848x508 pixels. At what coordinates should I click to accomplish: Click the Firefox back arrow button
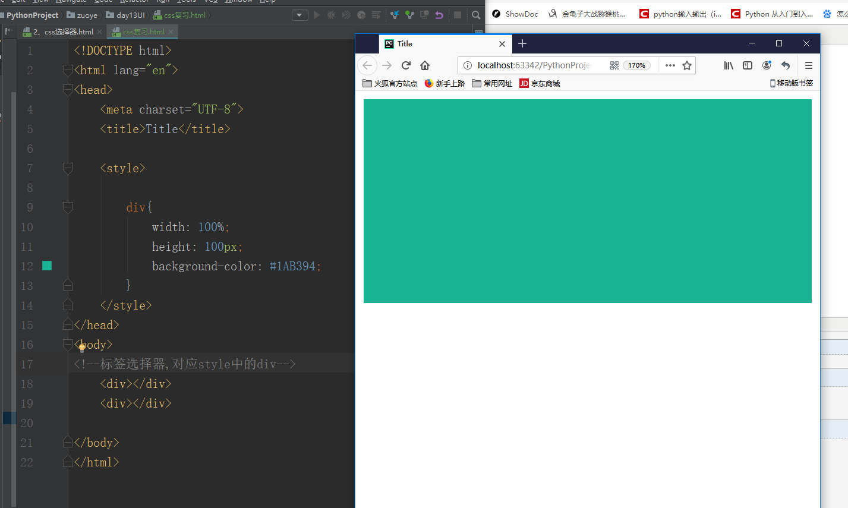click(x=367, y=65)
